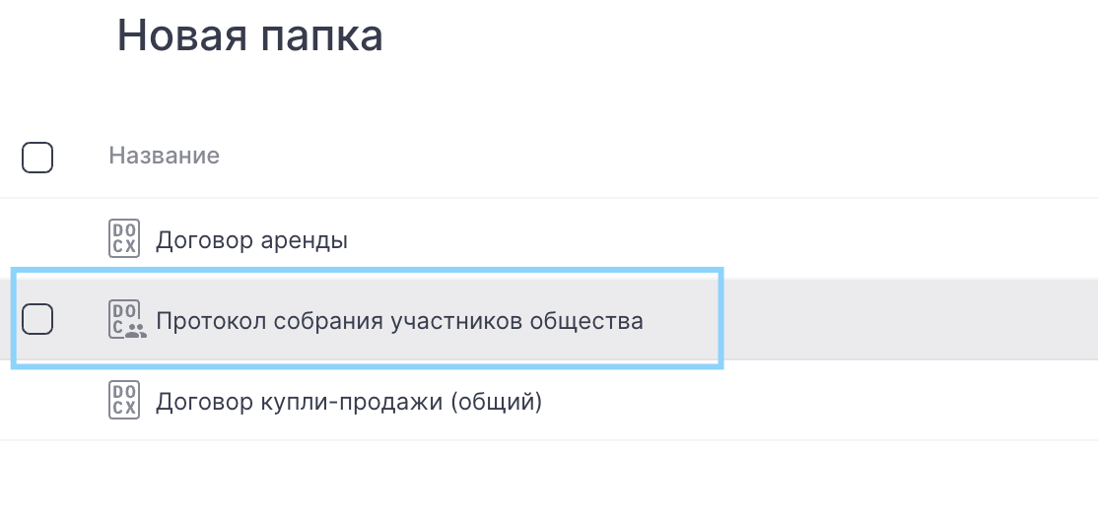Tick the select-all checkbox beside Название
Screen dimensions: 1098x516
tap(37, 158)
